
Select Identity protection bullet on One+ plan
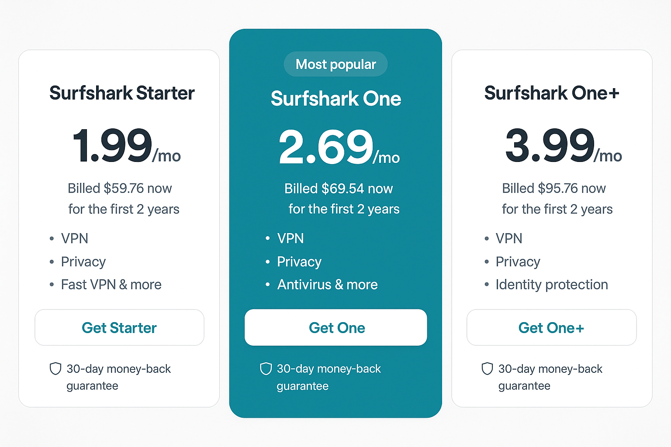pyautogui.click(x=552, y=284)
